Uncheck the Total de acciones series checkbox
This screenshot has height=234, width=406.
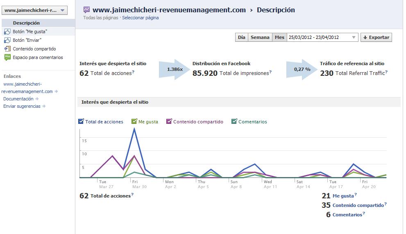[81, 121]
